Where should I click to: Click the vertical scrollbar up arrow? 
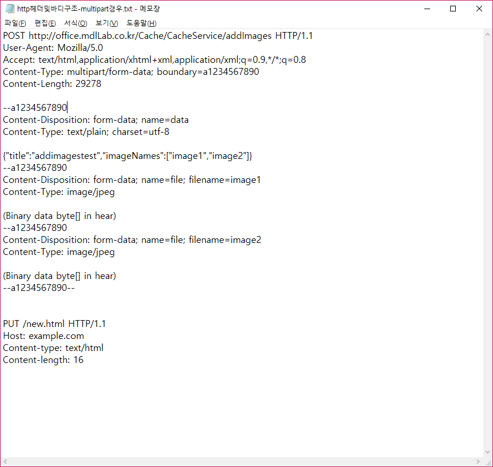487,34
